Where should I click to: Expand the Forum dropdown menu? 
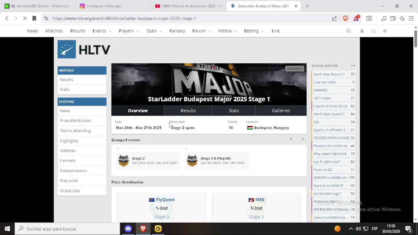201,31
